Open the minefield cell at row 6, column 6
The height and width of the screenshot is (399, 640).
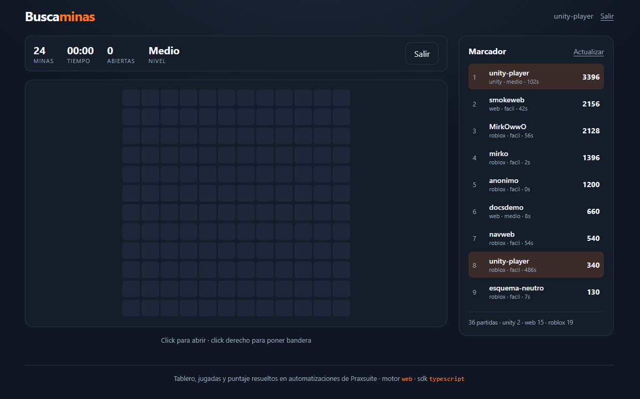pos(227,193)
